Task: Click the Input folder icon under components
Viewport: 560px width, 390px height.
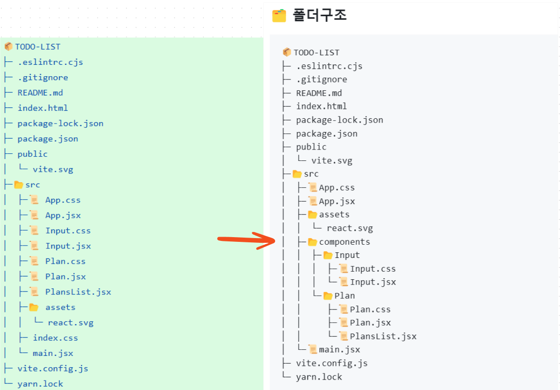Action: tap(328, 255)
